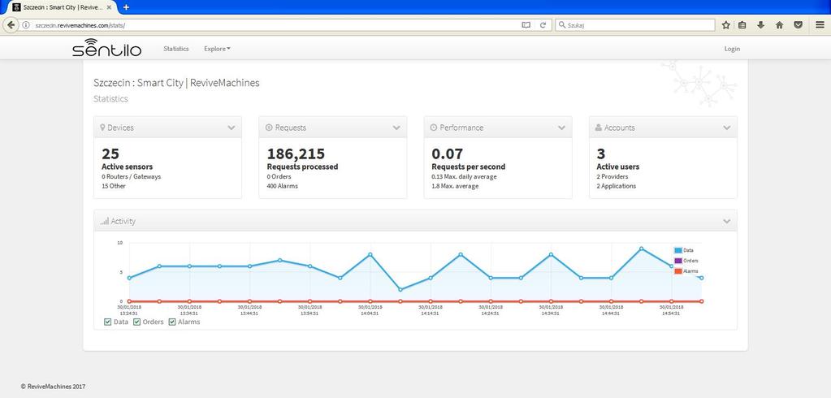831x398 pixels.
Task: Click the URL address bar
Action: point(275,25)
